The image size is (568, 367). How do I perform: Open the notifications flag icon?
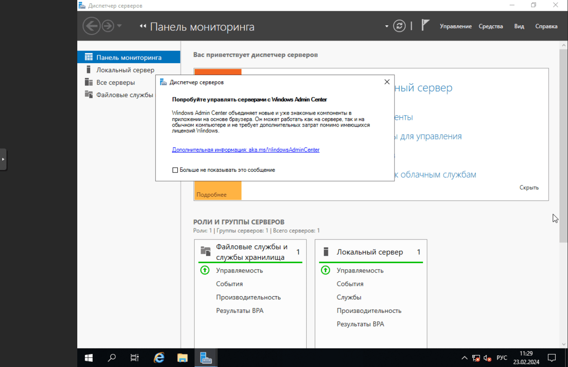(425, 25)
